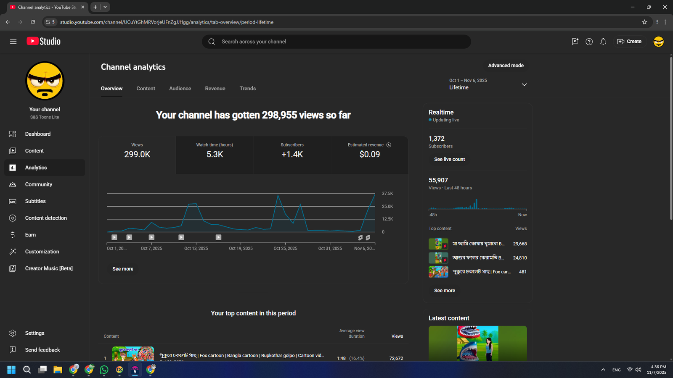Click the video marker under Oct 13, 2025
The image size is (673, 378).
pyautogui.click(x=181, y=237)
